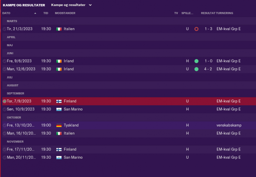Click the TURNERING column header
The image size is (256, 177).
click(x=225, y=13)
